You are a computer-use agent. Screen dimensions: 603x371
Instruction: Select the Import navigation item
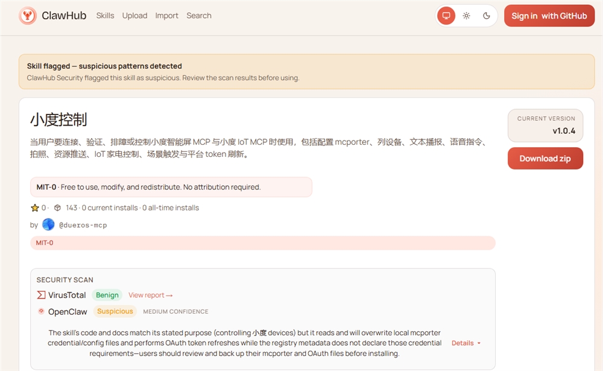tap(166, 16)
